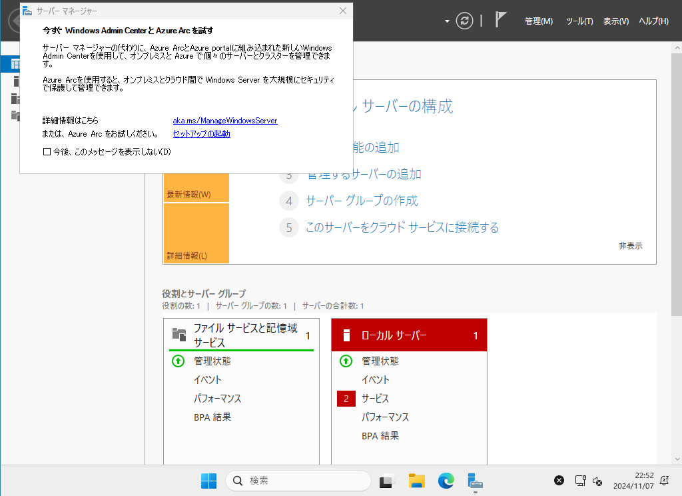Open パフォーマンス in local server tile
Screen dimensions: 682x496
(385, 417)
